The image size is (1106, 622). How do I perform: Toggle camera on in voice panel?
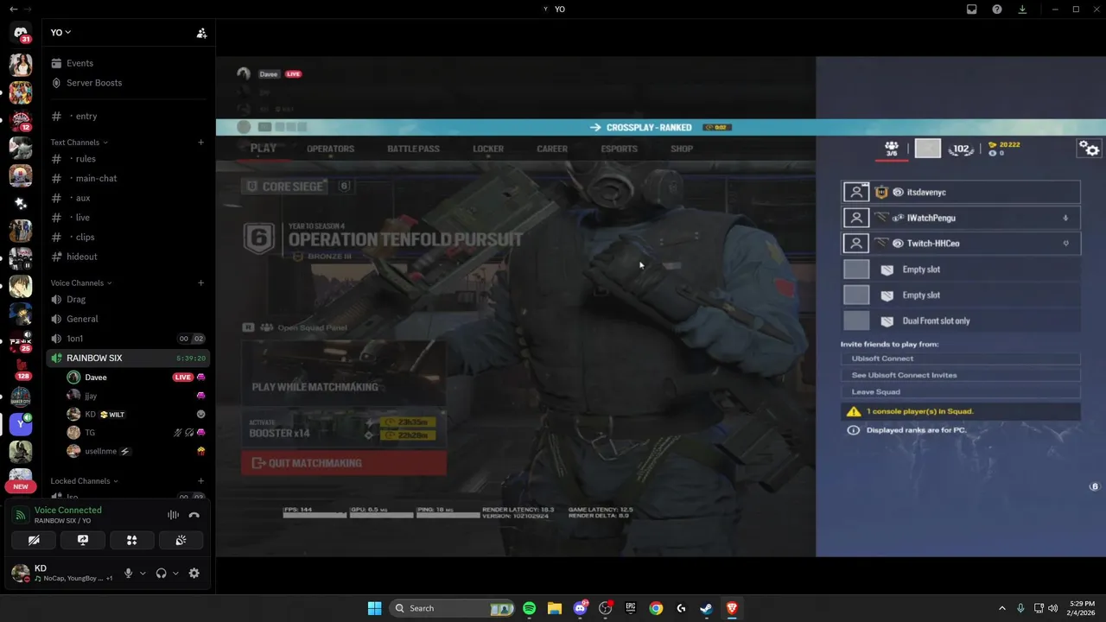point(34,540)
